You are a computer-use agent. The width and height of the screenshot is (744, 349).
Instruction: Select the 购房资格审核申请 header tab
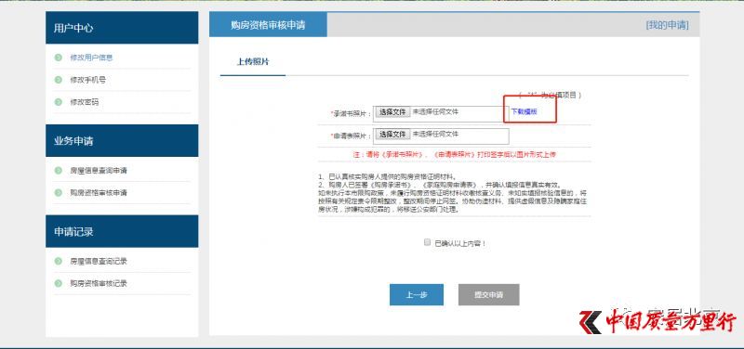tap(268, 25)
